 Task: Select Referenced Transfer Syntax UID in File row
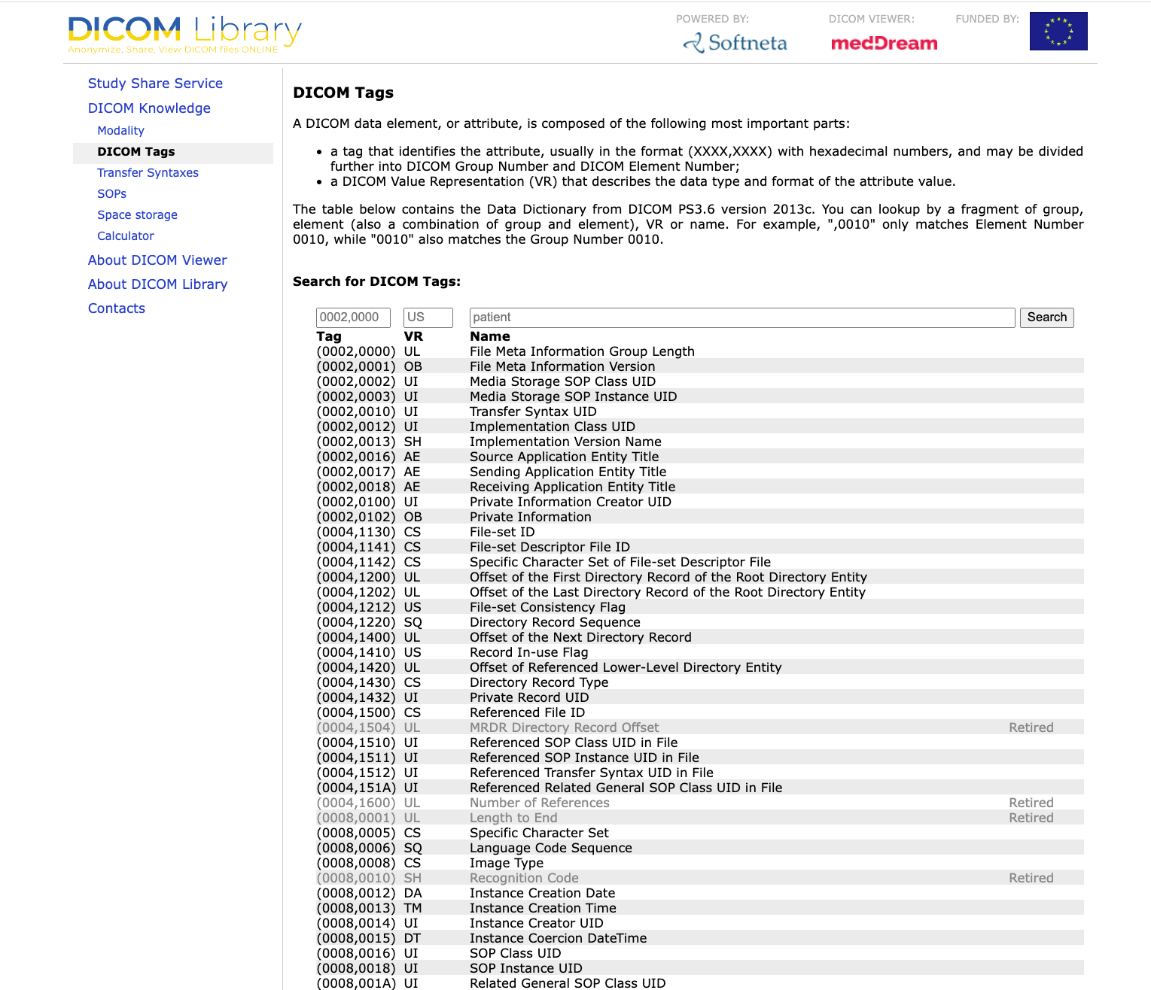click(700, 773)
